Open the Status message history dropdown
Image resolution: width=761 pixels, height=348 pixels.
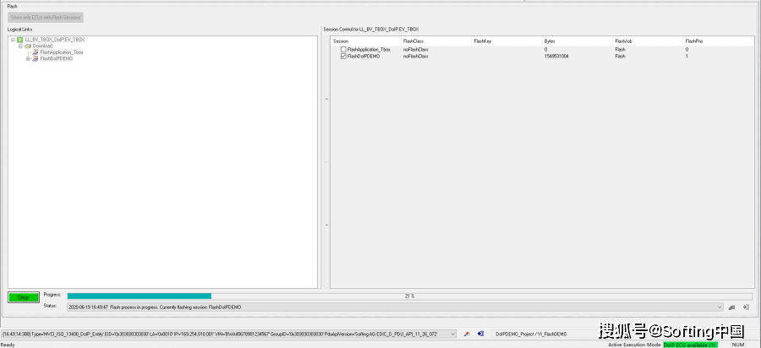click(720, 307)
